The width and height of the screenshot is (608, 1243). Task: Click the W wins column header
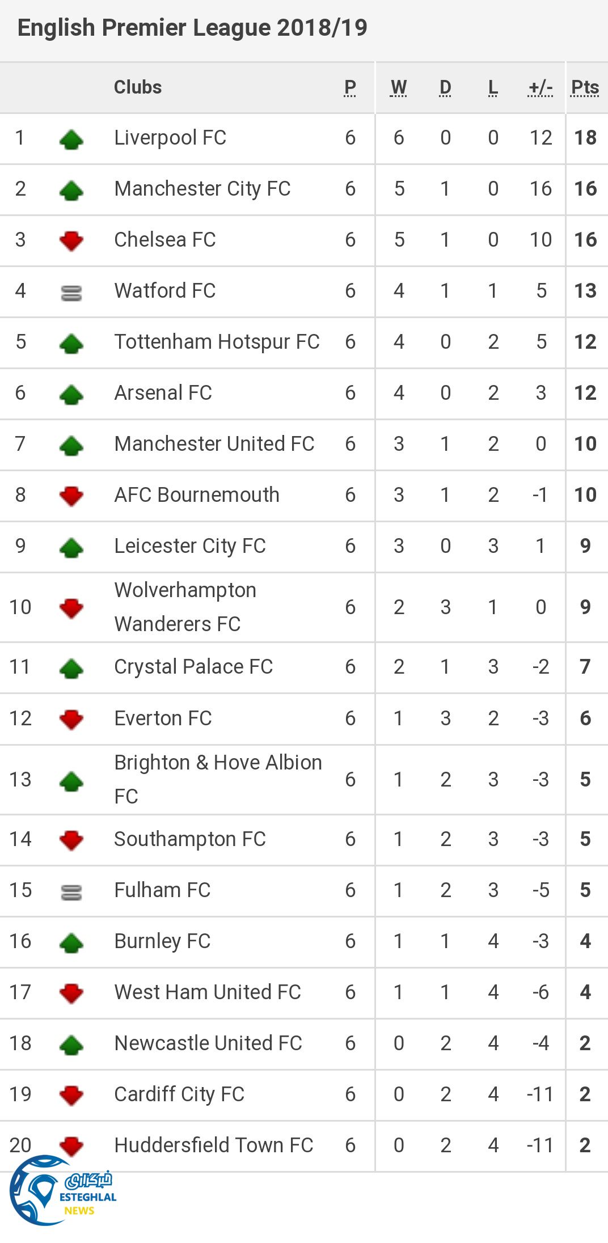pos(399,88)
